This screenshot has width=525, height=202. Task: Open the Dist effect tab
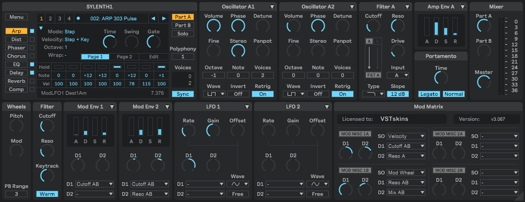[x=16, y=40]
